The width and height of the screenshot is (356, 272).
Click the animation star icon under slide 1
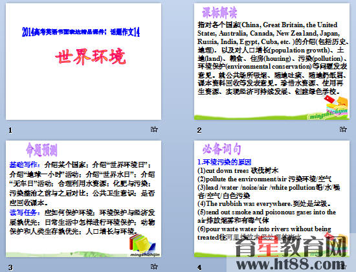(x=154, y=130)
